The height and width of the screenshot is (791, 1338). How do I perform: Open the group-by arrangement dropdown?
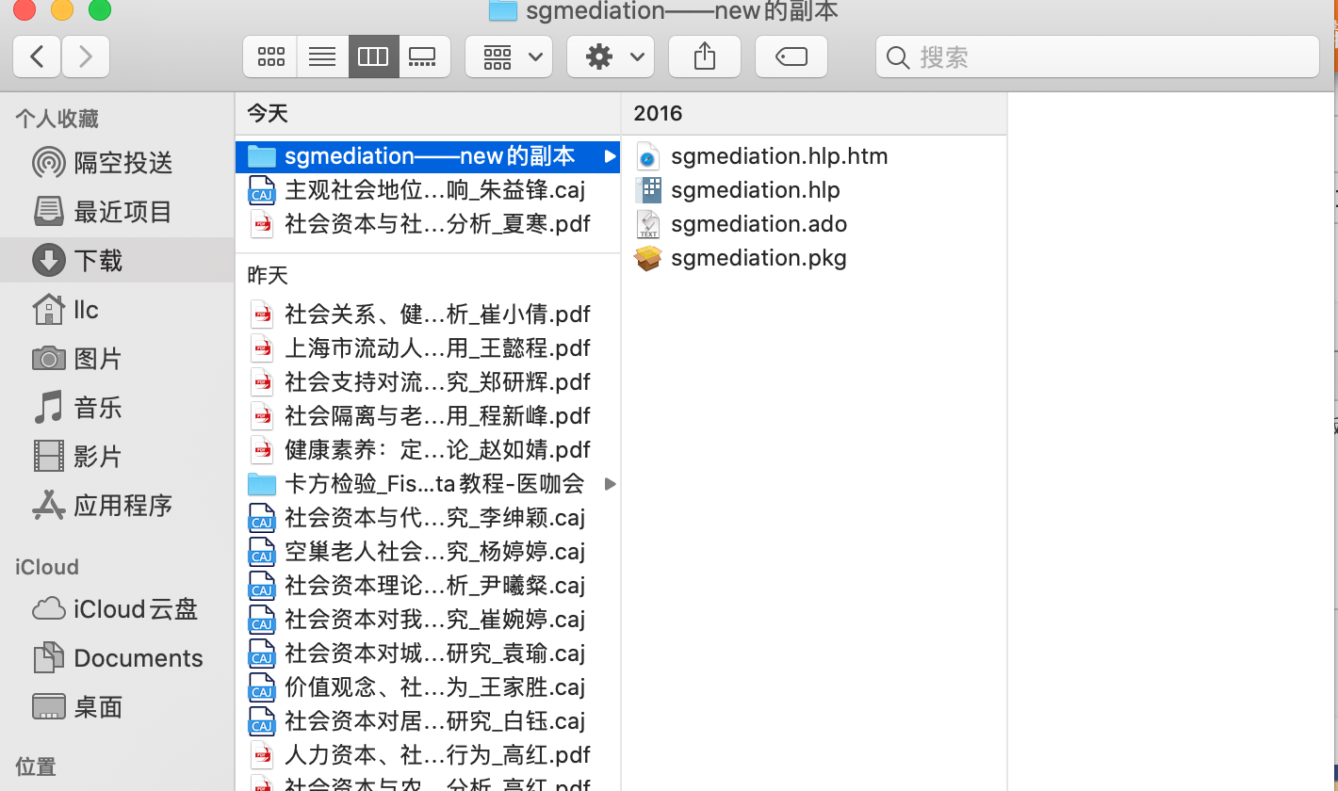509,56
